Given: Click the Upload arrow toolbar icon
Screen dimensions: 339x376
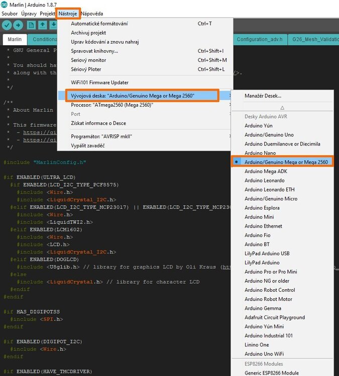Looking at the screenshot, I should (18, 25).
